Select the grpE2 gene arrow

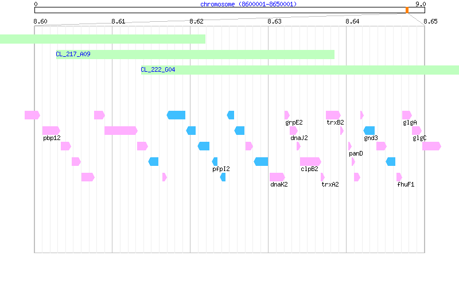(287, 115)
